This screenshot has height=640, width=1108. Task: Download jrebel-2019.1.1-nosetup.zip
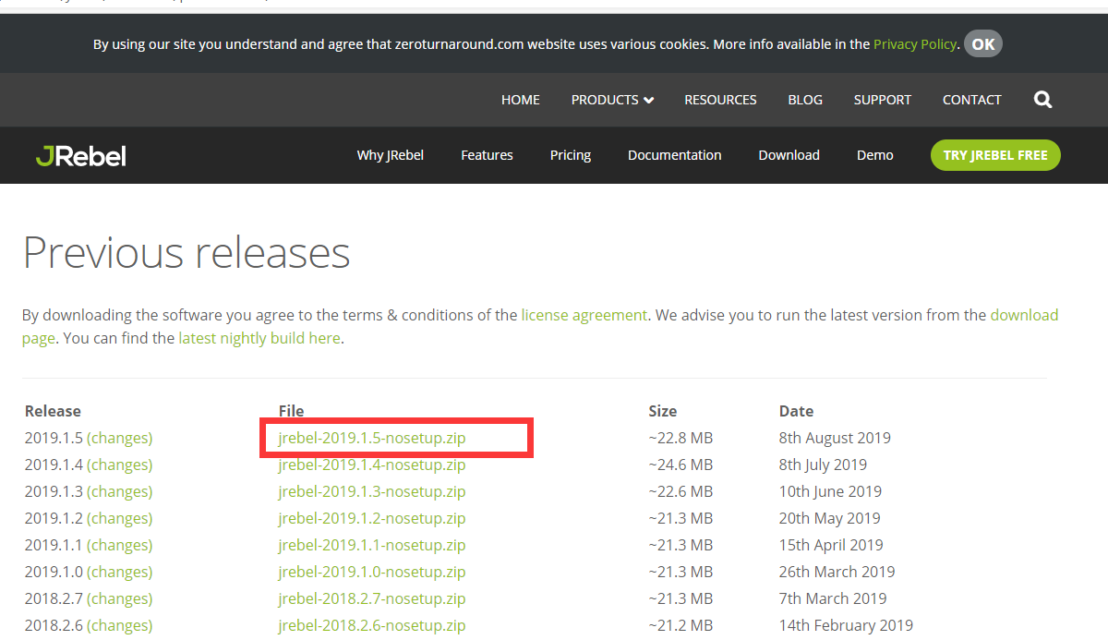click(x=372, y=545)
